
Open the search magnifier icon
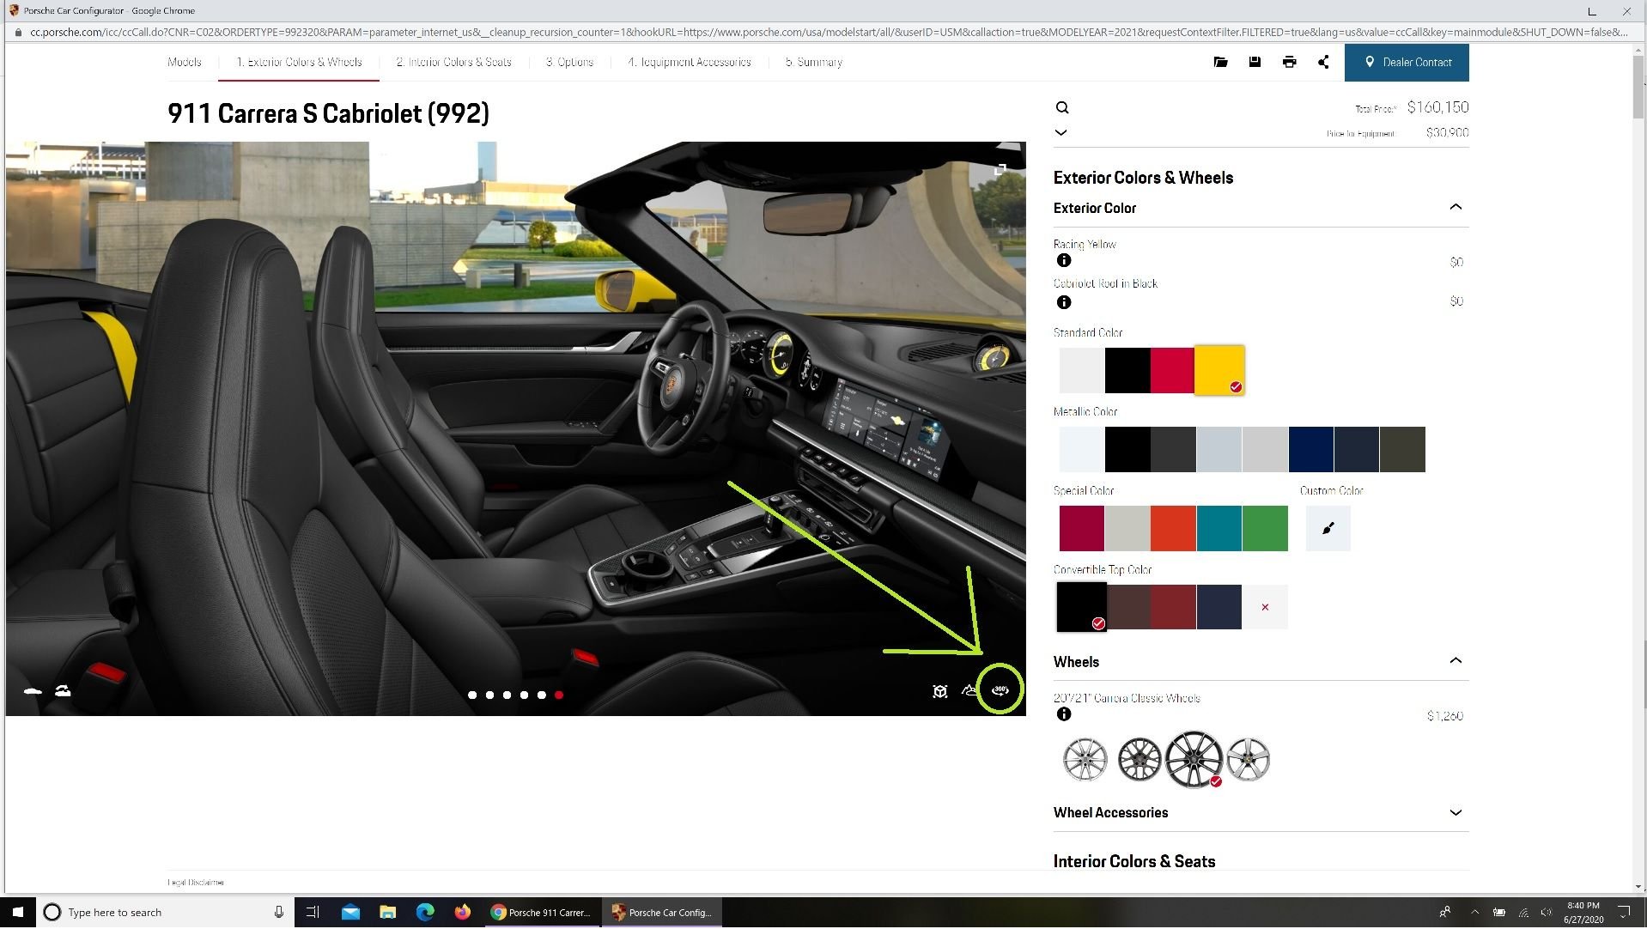pyautogui.click(x=1062, y=108)
